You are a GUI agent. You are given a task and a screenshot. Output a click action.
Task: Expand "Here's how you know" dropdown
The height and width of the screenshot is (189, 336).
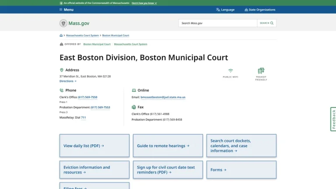pos(144,3)
